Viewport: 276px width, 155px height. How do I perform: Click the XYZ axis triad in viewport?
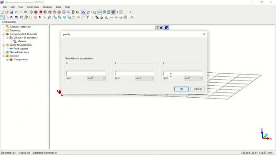point(266,134)
